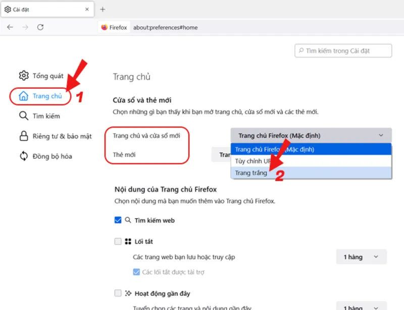Viewport: 404px width, 310px height.
Task: Click the forward navigation arrow
Action: pos(25,27)
